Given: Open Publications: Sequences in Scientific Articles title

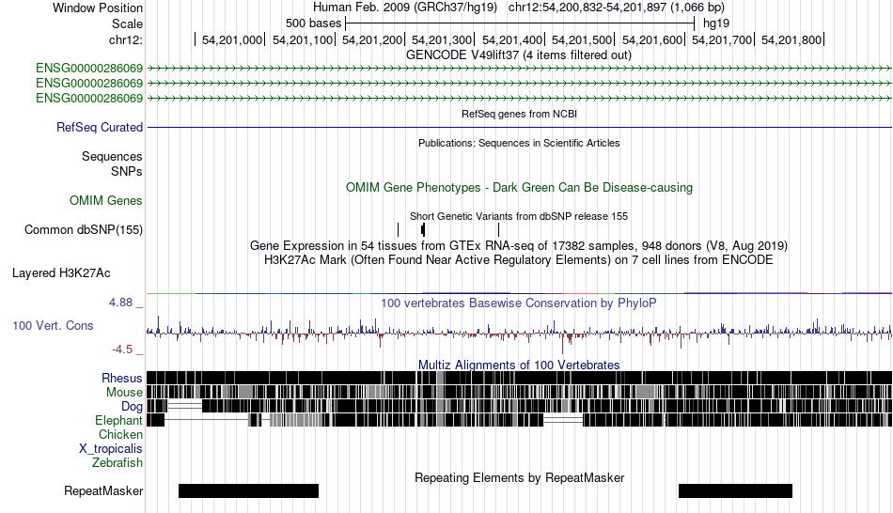Looking at the screenshot, I should (519, 143).
